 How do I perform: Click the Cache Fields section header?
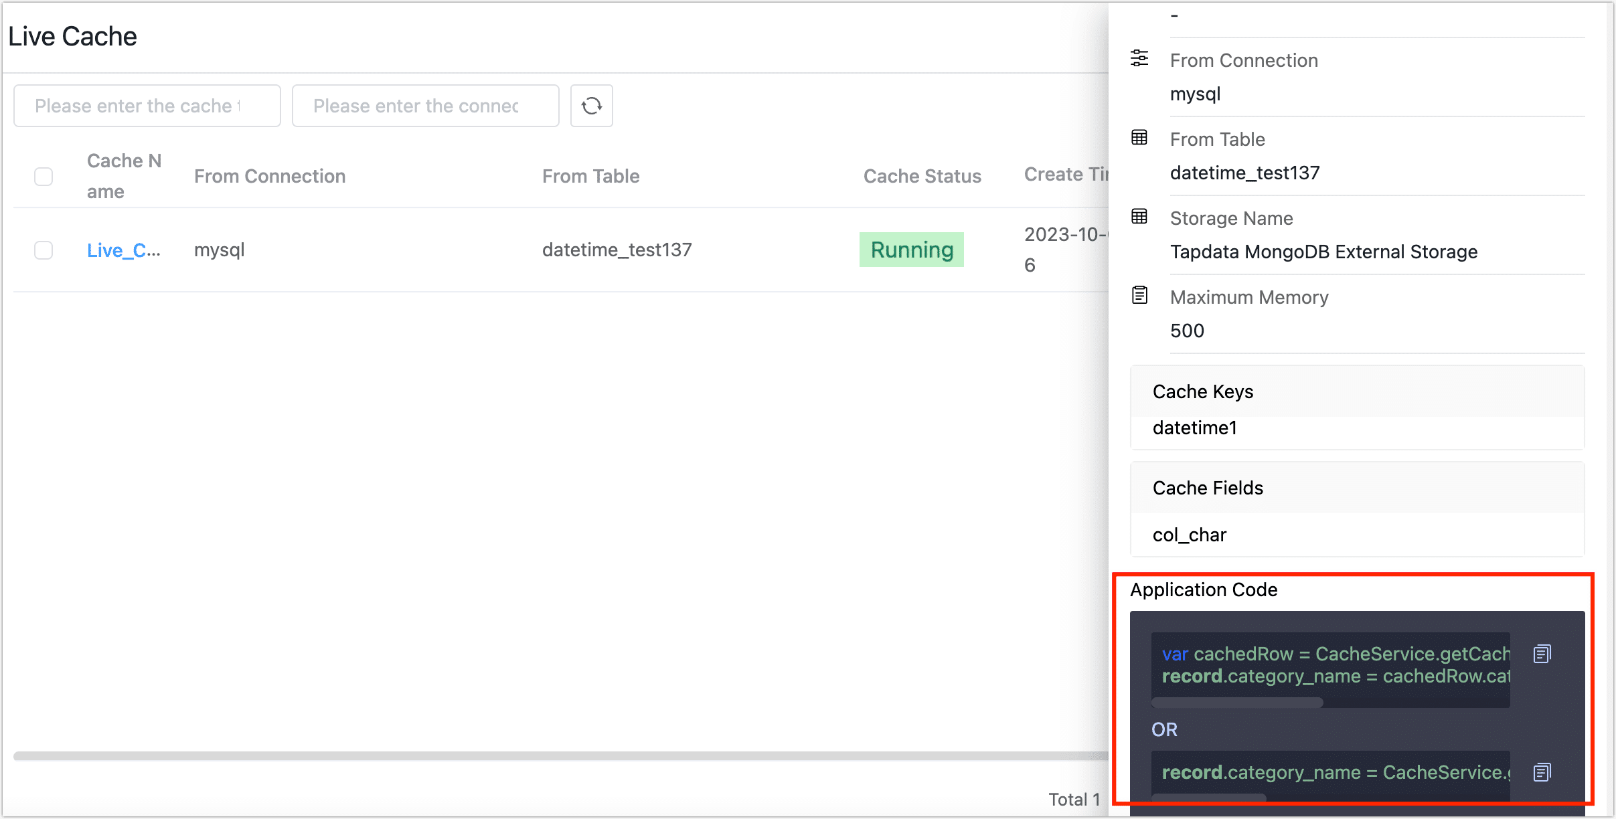tap(1208, 488)
